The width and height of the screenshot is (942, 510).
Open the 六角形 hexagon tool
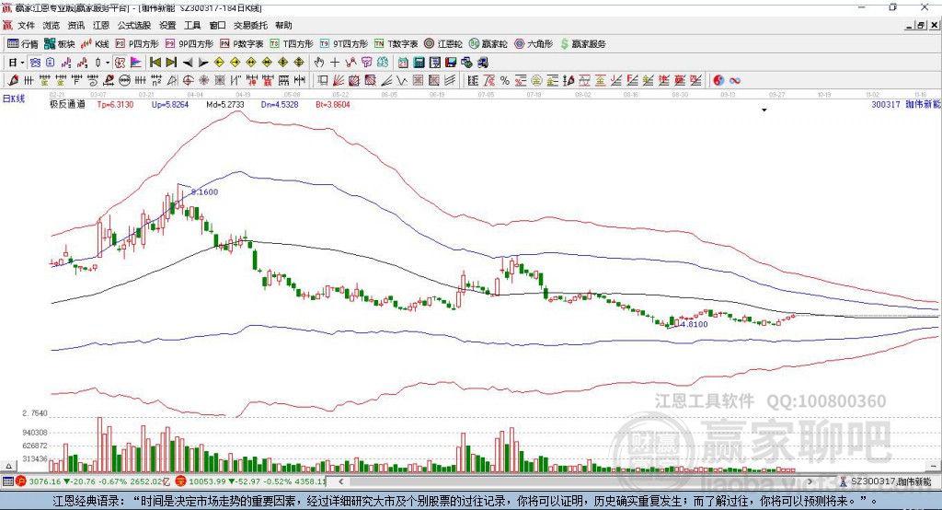[x=534, y=44]
